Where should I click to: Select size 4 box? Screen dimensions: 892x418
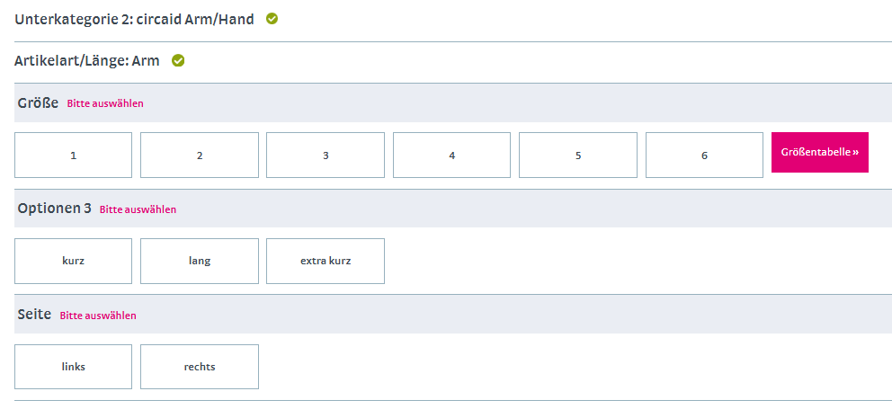pos(451,156)
